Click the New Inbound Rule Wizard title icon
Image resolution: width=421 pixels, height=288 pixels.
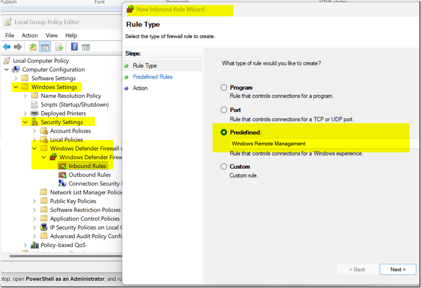pyautogui.click(x=130, y=9)
